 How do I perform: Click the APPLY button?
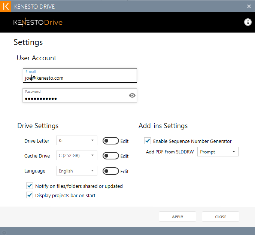[177, 216]
